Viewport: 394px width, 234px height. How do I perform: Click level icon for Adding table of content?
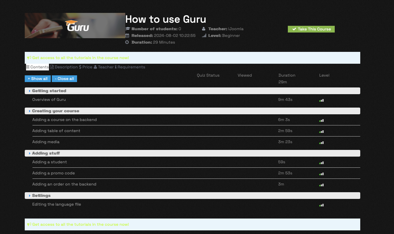(x=321, y=132)
